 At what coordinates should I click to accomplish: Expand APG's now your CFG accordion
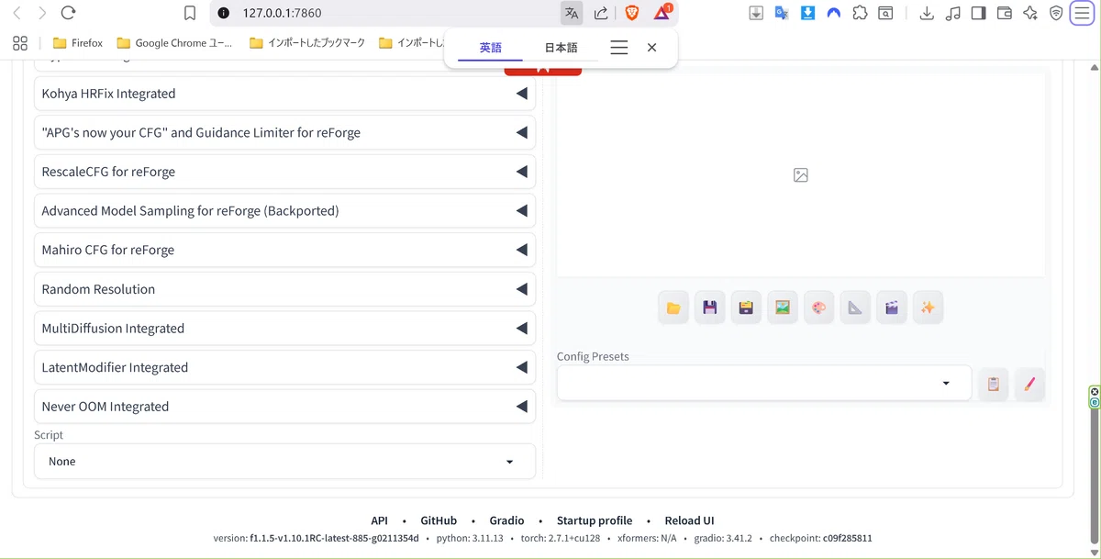pyautogui.click(x=284, y=132)
